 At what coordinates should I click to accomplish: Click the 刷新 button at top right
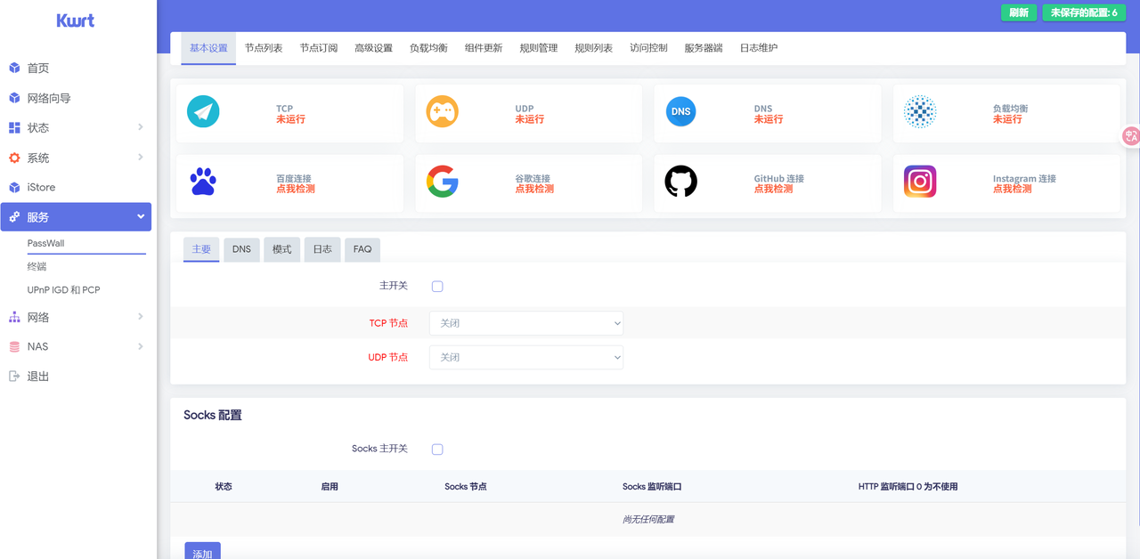(x=1018, y=12)
